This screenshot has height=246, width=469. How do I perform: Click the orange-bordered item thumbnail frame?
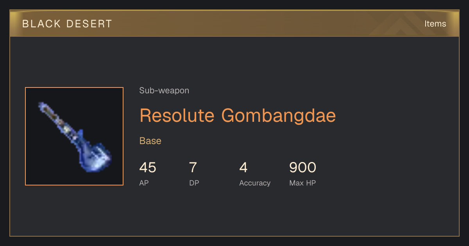click(x=74, y=136)
